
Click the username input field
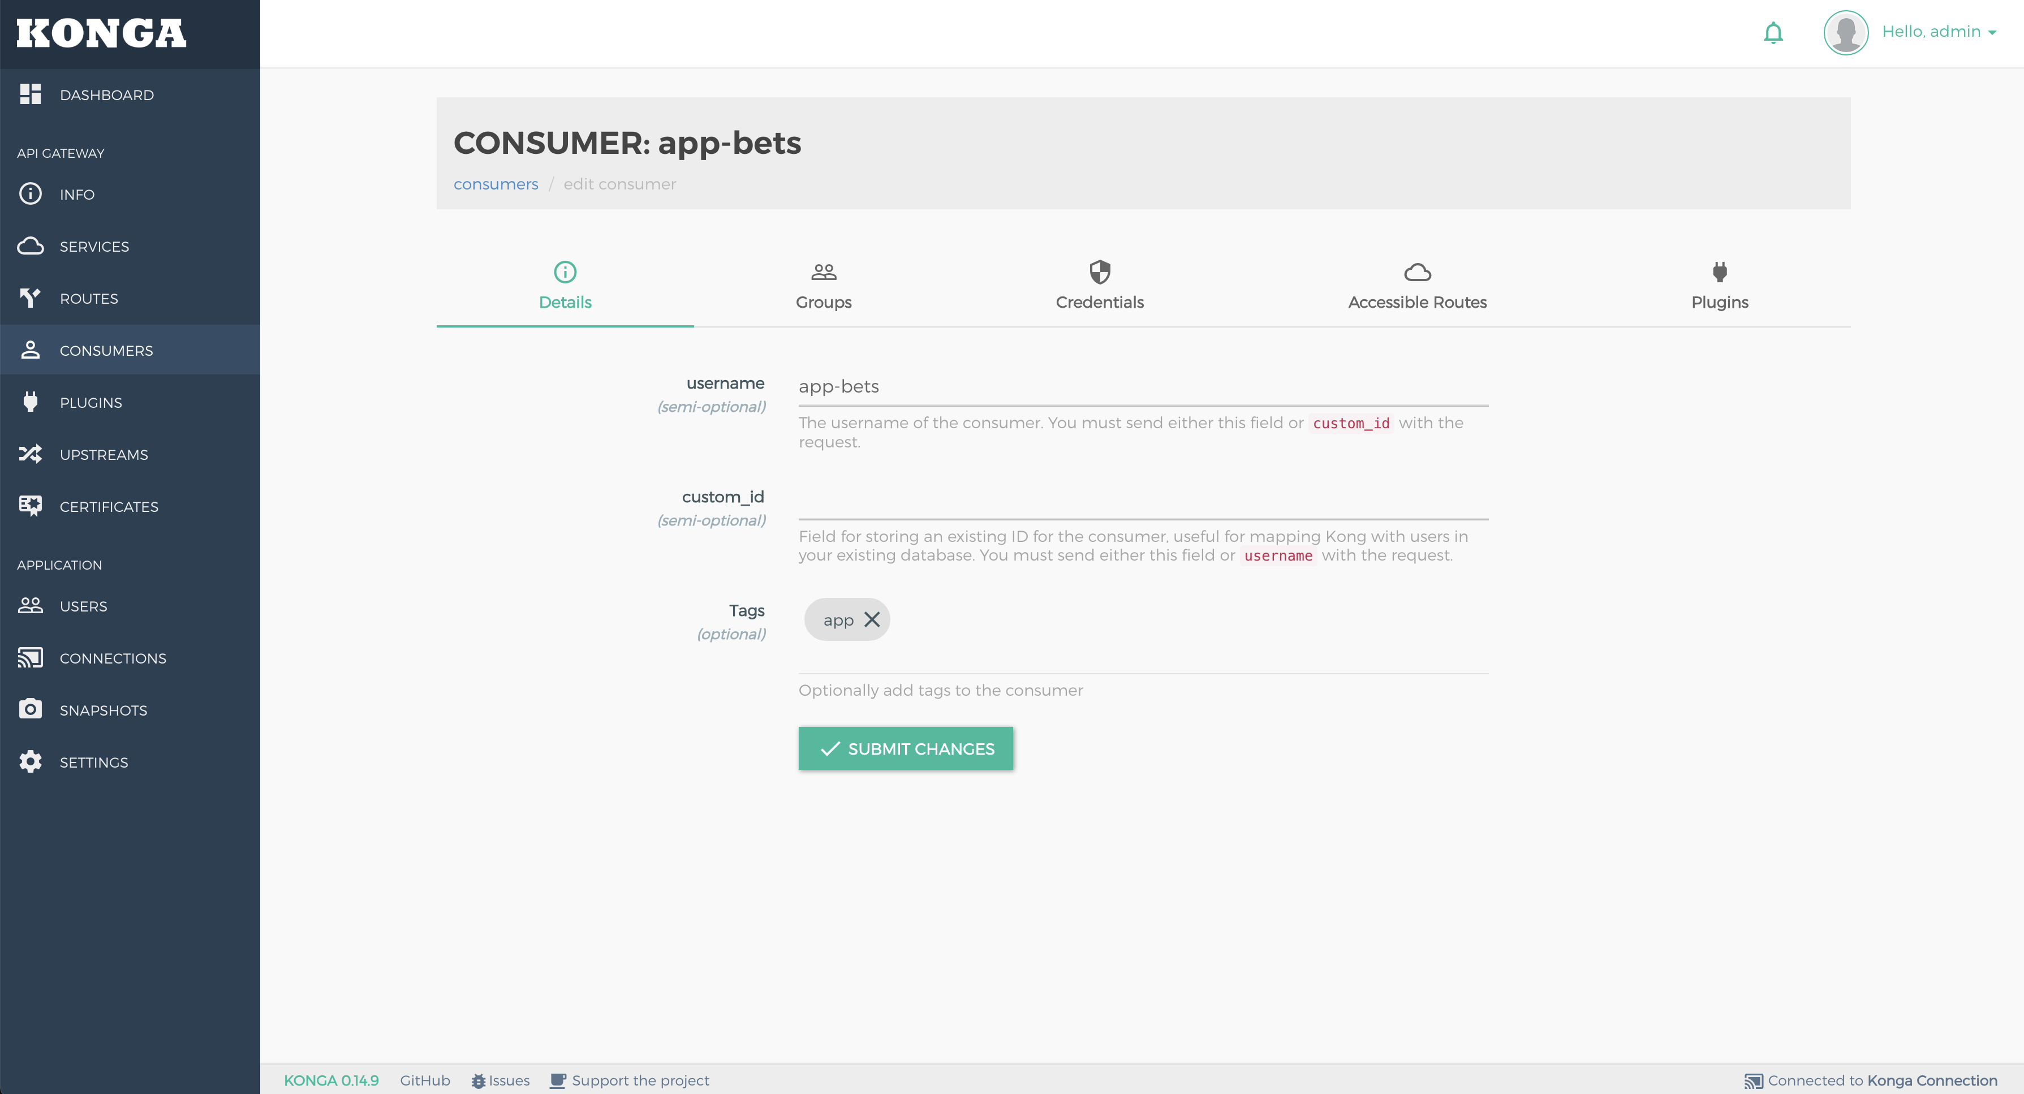click(1142, 387)
